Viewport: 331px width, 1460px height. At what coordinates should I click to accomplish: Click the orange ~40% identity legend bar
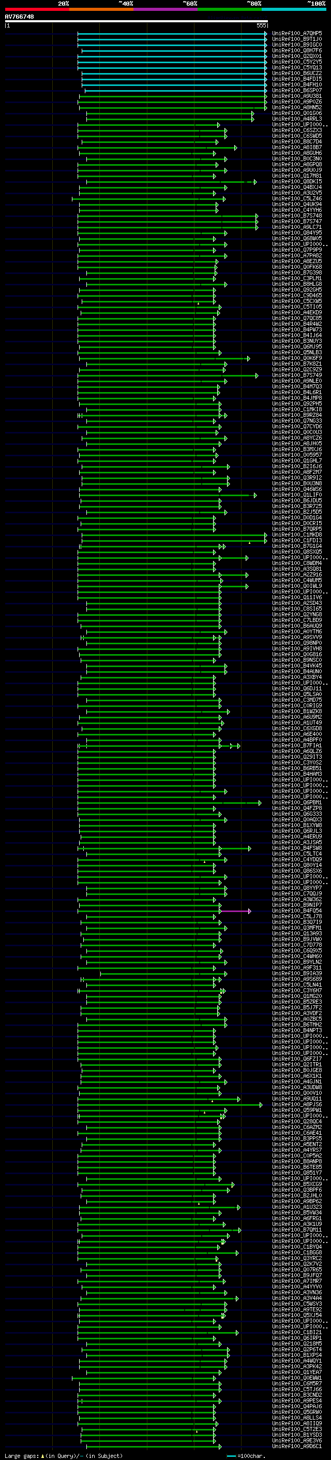click(x=101, y=9)
